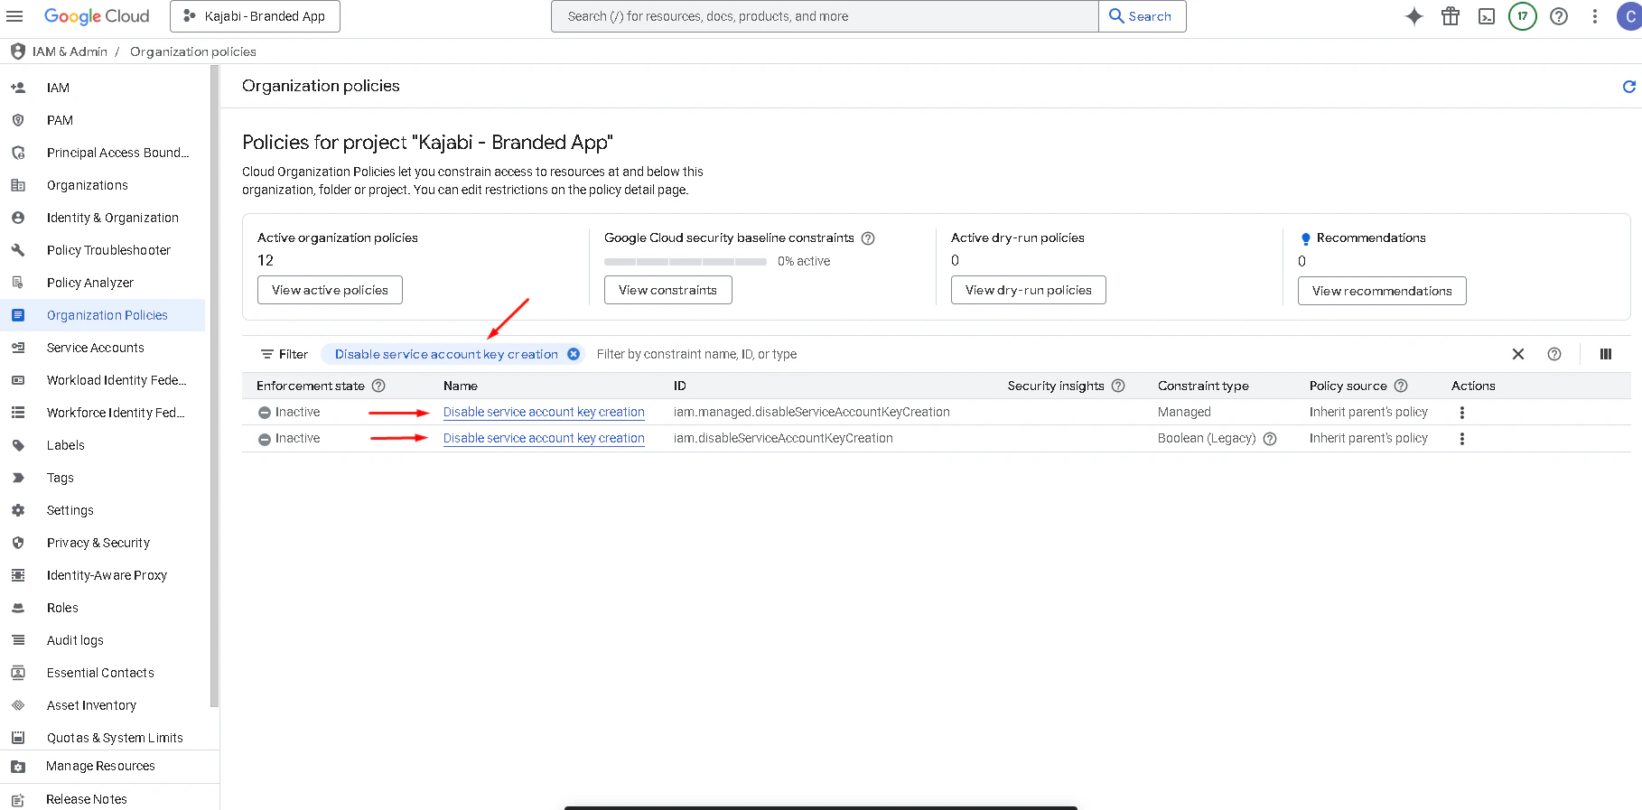Click View dry-run policies button
This screenshot has height=810, width=1642.
coord(1028,290)
